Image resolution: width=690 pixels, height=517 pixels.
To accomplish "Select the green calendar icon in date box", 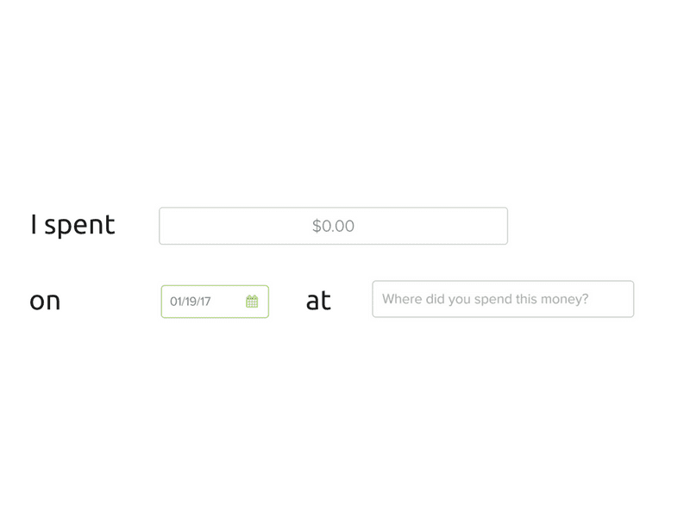I will [x=252, y=302].
